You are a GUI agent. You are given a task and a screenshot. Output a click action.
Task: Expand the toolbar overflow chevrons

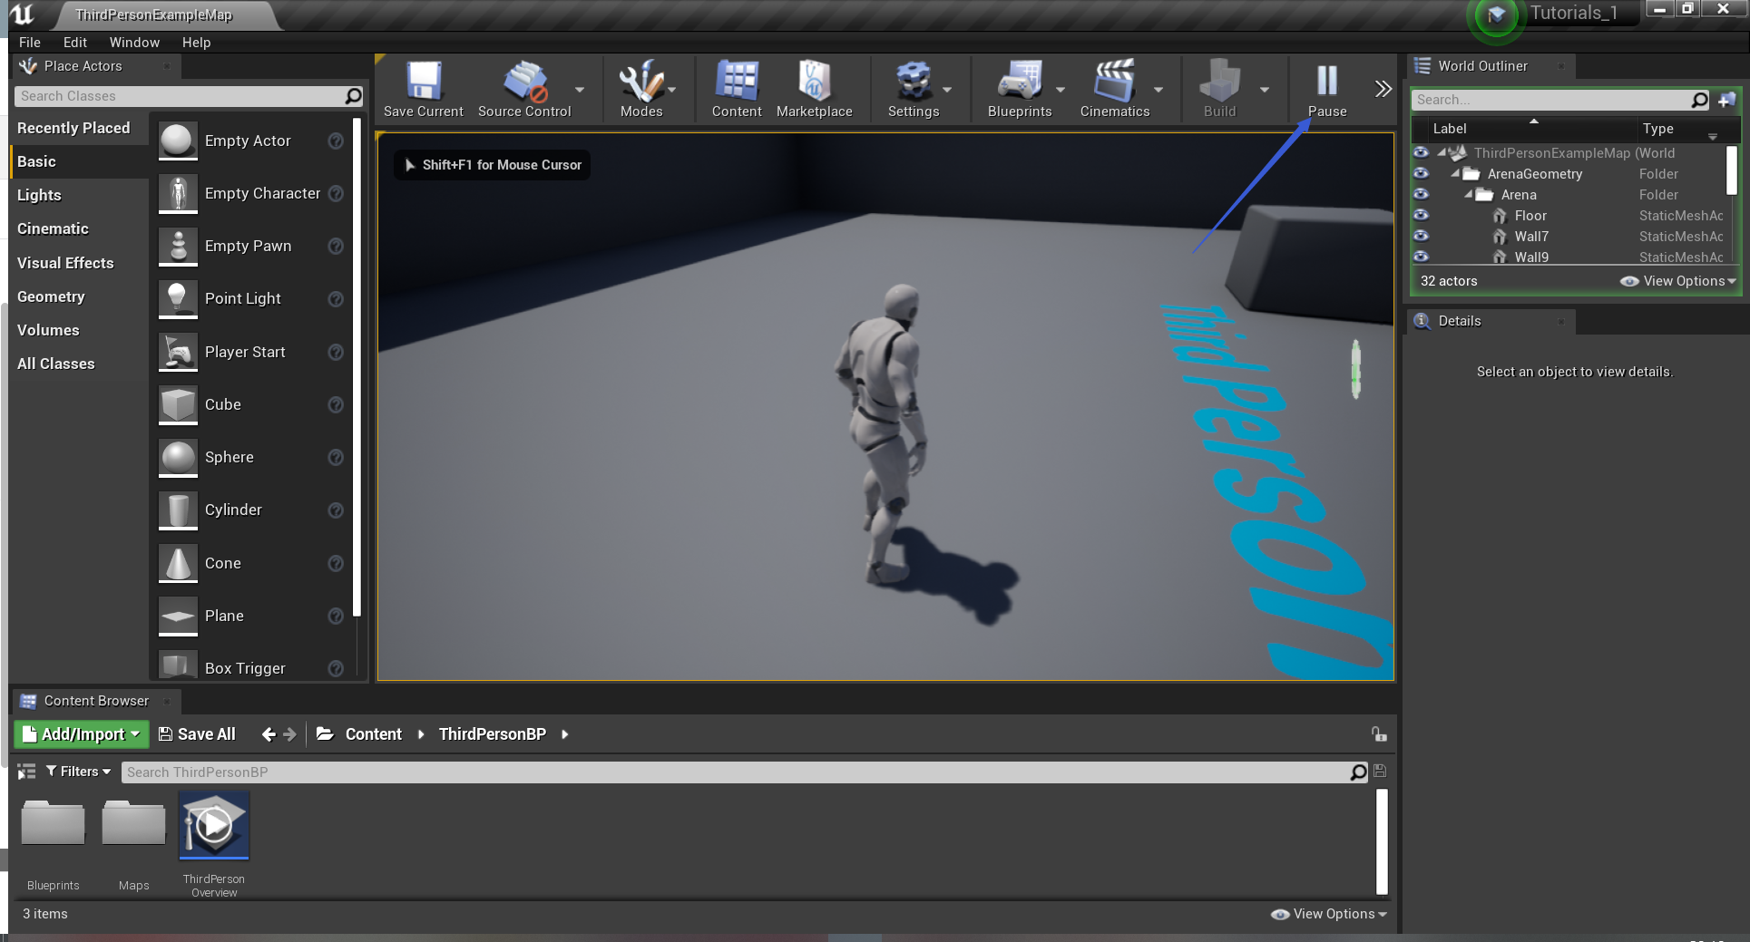[1383, 89]
